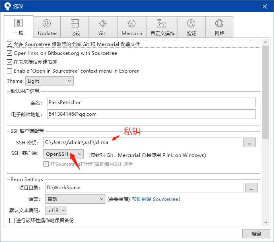Click the Updates download arrow icon

pos(47,23)
